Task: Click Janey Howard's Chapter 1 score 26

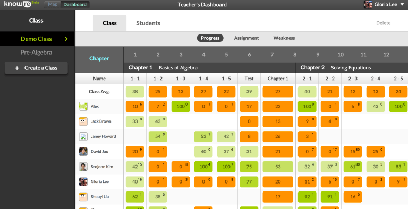Action: tap(278, 136)
